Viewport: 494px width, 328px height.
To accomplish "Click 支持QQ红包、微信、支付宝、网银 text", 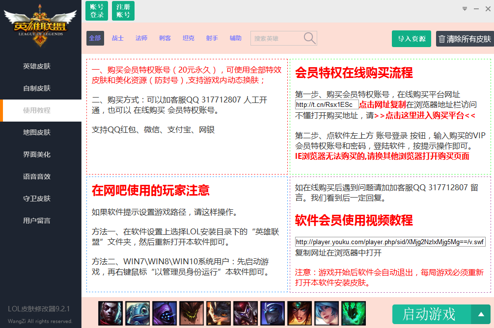I will pos(153,129).
